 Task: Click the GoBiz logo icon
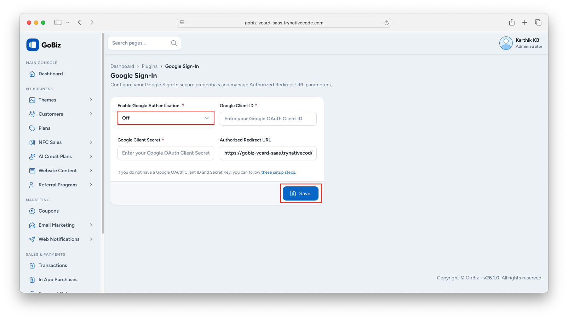pos(33,45)
